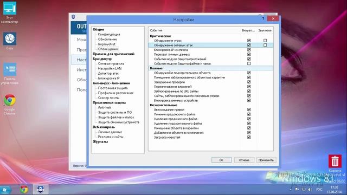Image resolution: width=347 pixels, height=195 pixels.
Task: Toggle checkbox for Добавление объекта в исключения
Action: pos(249,133)
